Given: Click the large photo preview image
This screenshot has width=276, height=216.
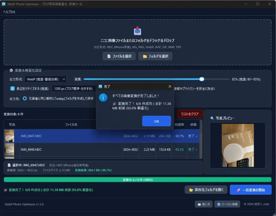Looking at the screenshot, I should (238, 145).
